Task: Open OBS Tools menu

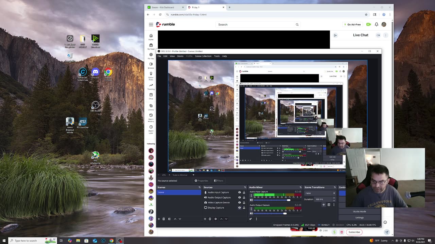Action: click(216, 56)
